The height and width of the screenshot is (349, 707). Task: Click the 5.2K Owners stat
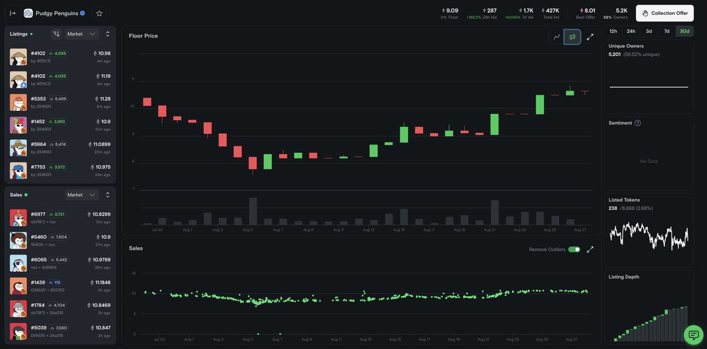[x=616, y=13]
